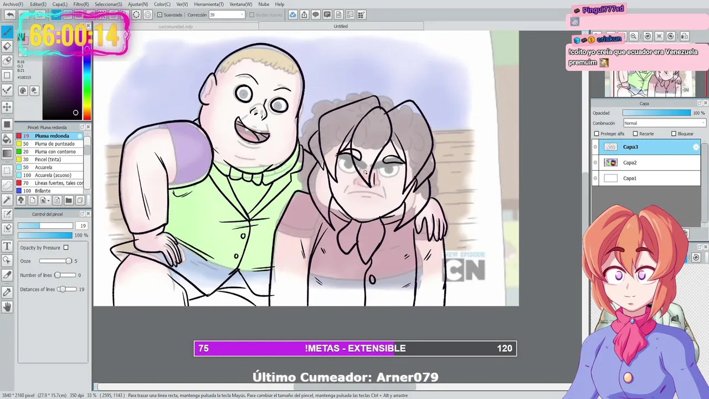Enable Recorte checkbox

[635, 134]
